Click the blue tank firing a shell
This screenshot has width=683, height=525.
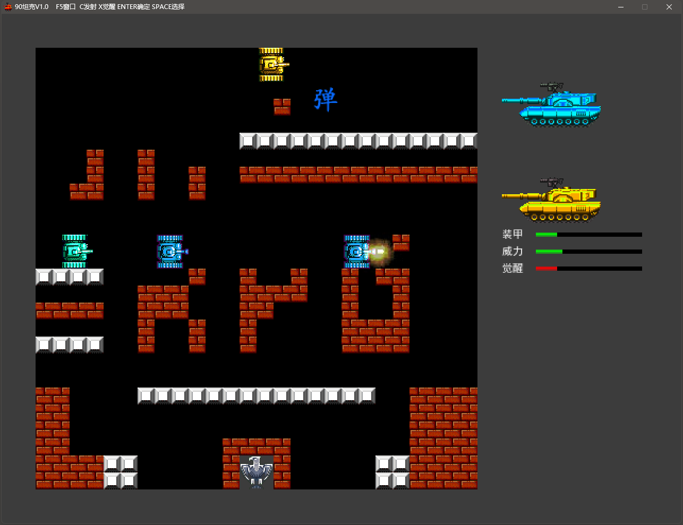pos(357,252)
